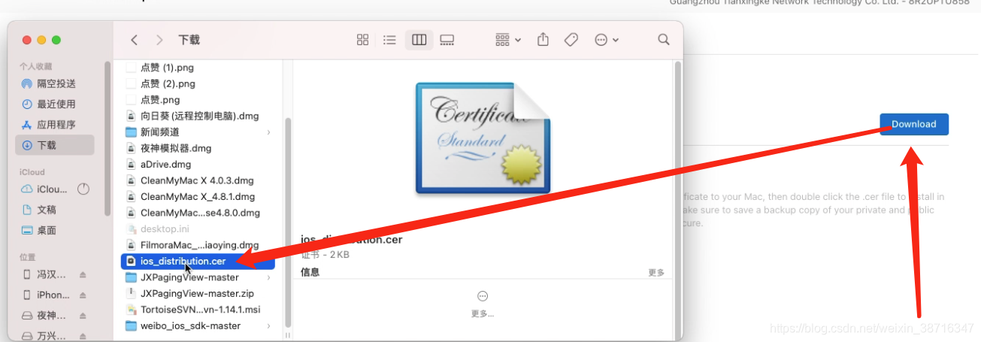The width and height of the screenshot is (981, 342).
Task: Eject the iPhon... device
Action: [83, 295]
